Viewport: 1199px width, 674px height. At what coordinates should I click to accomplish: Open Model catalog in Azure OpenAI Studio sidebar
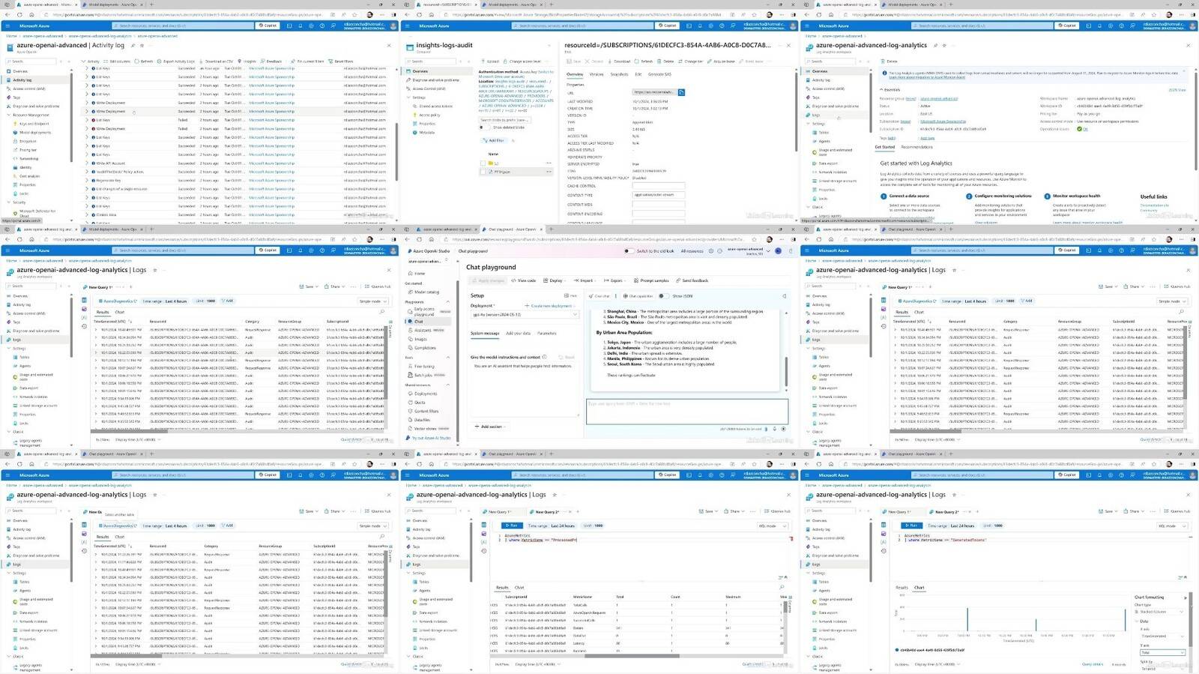(424, 292)
